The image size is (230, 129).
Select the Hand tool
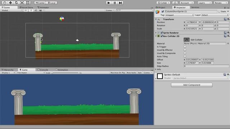[x=5, y=3]
